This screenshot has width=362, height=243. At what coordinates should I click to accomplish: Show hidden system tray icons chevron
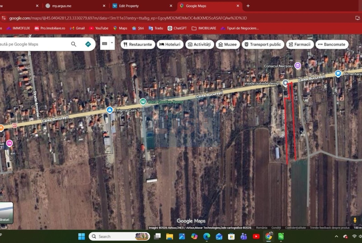[336, 236]
